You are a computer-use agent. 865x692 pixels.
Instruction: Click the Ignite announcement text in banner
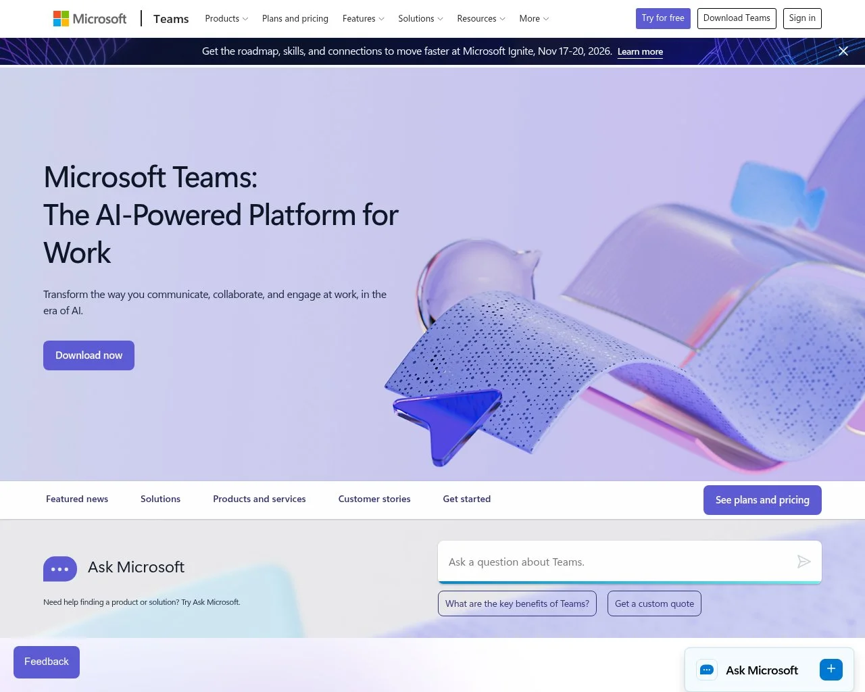pyautogui.click(x=407, y=51)
